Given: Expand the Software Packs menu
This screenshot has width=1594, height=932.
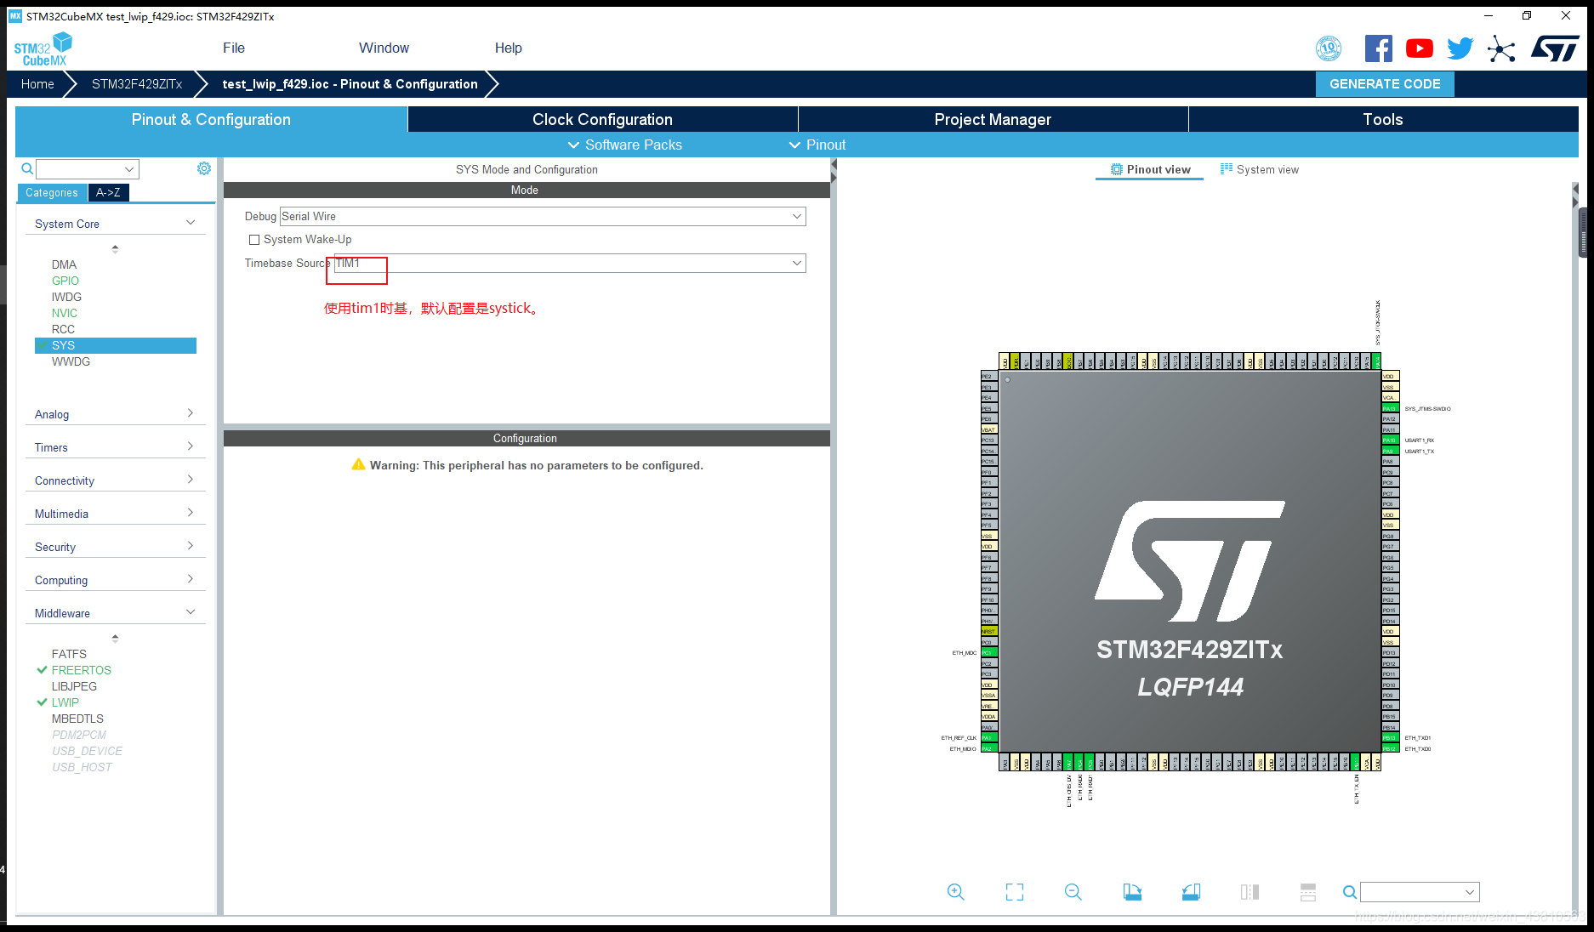Looking at the screenshot, I should tap(624, 145).
